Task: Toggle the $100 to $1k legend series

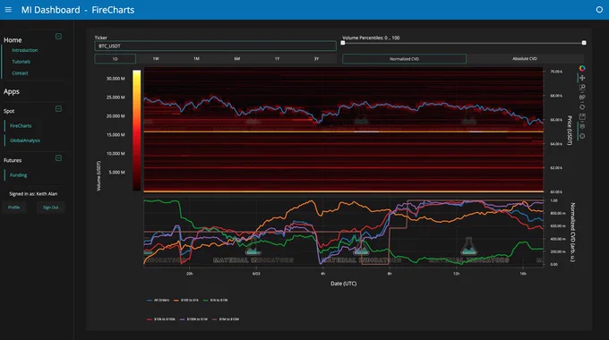Action: click(186, 300)
